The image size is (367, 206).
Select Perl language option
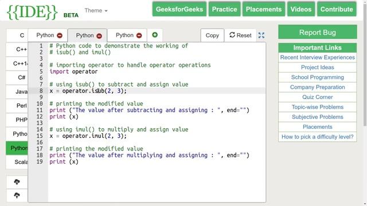[x=17, y=106]
